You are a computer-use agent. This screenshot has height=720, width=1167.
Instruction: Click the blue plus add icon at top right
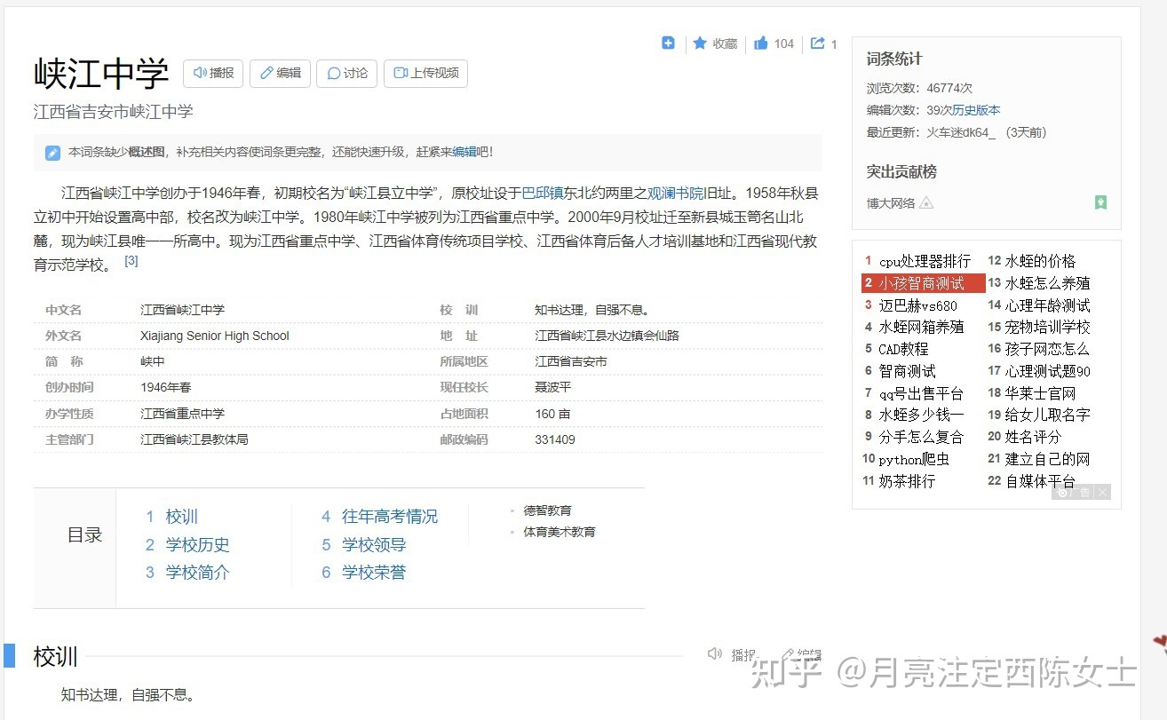click(667, 42)
